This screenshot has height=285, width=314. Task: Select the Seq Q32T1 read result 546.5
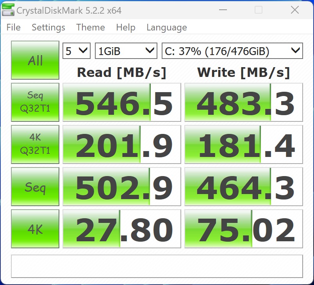[x=122, y=102]
